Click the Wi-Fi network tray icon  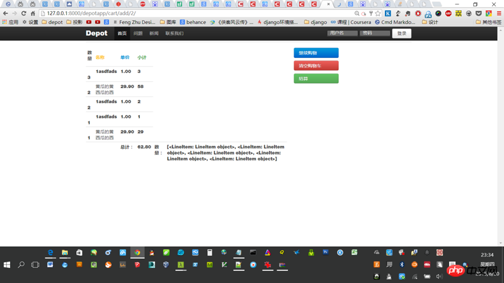pyautogui.click(x=415, y=276)
